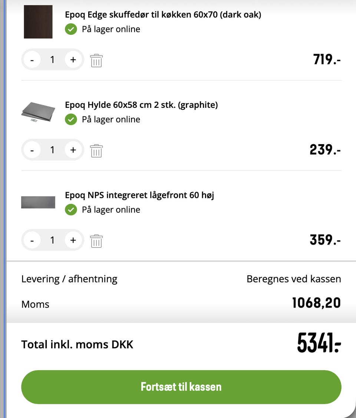Decrease Epoq NPS lågefront quantity
This screenshot has height=418, width=356.
click(x=32, y=240)
